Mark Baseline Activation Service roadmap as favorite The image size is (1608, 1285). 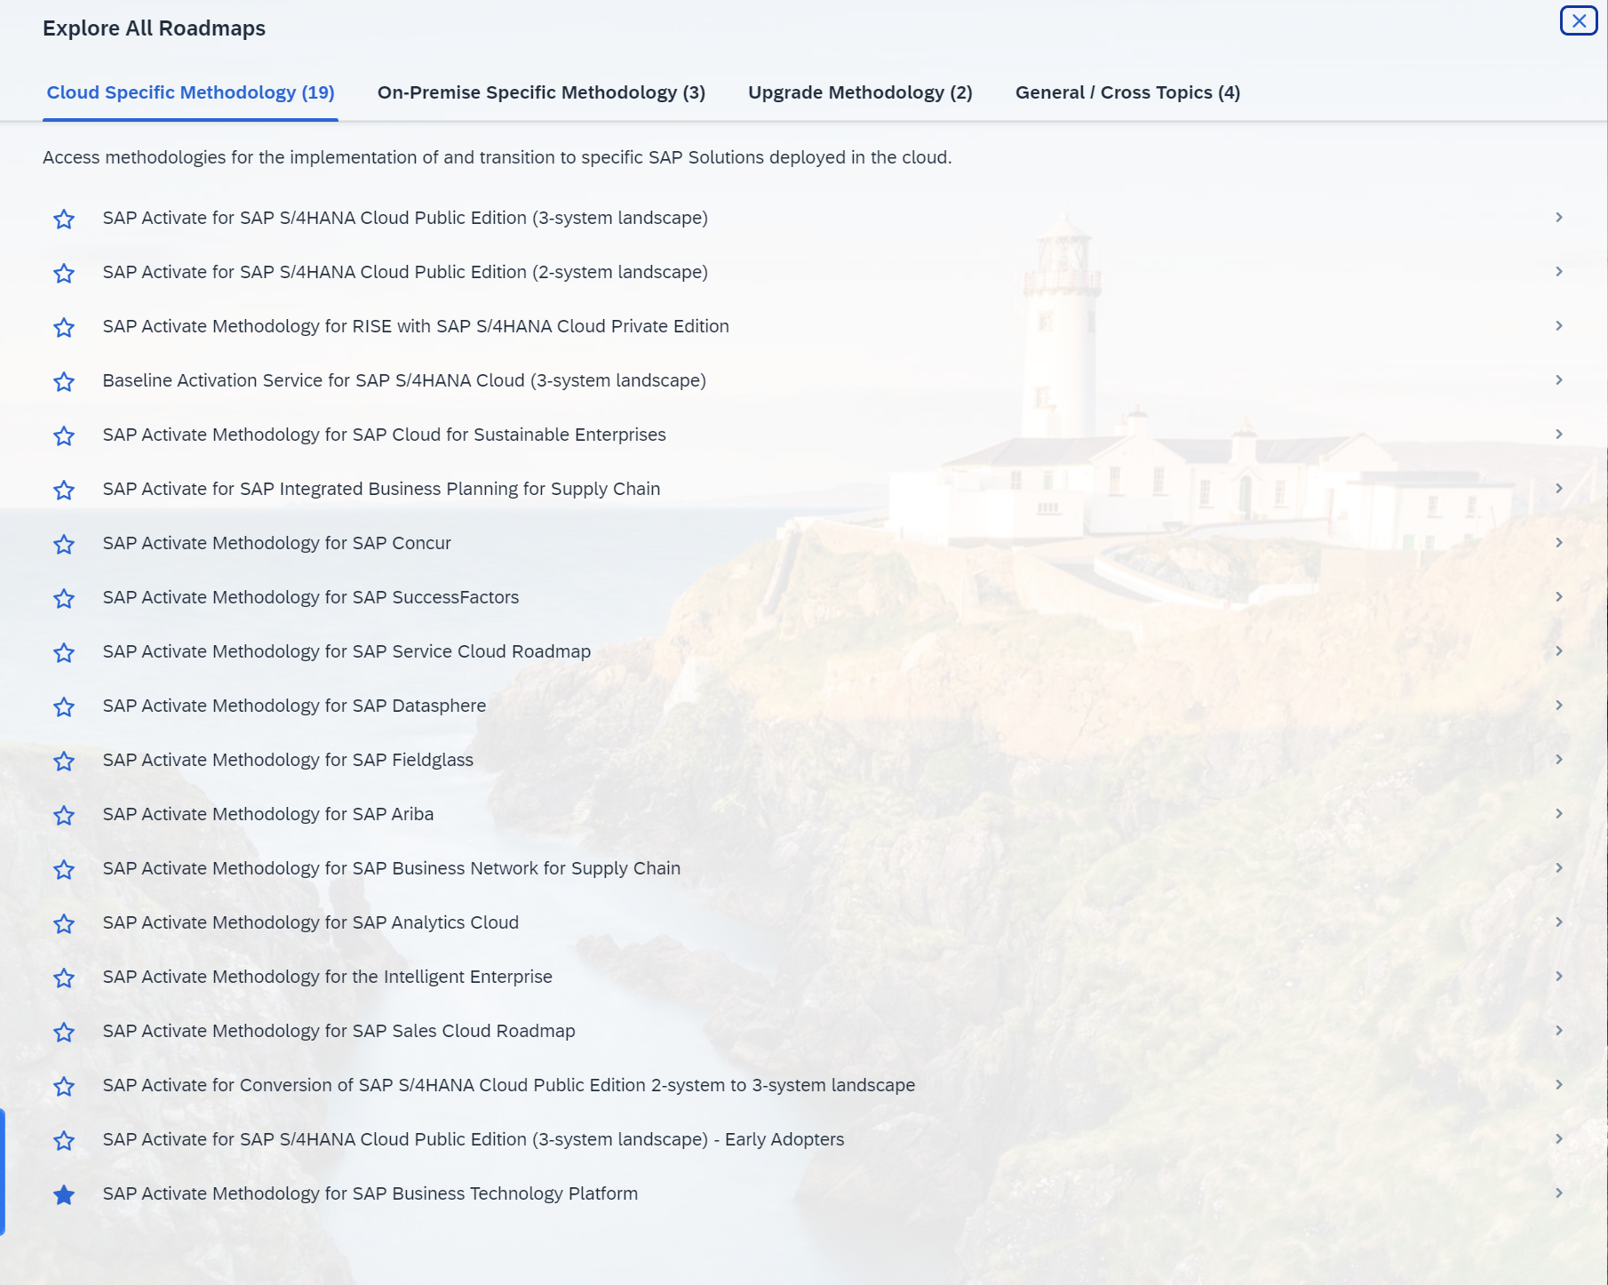pyautogui.click(x=64, y=381)
